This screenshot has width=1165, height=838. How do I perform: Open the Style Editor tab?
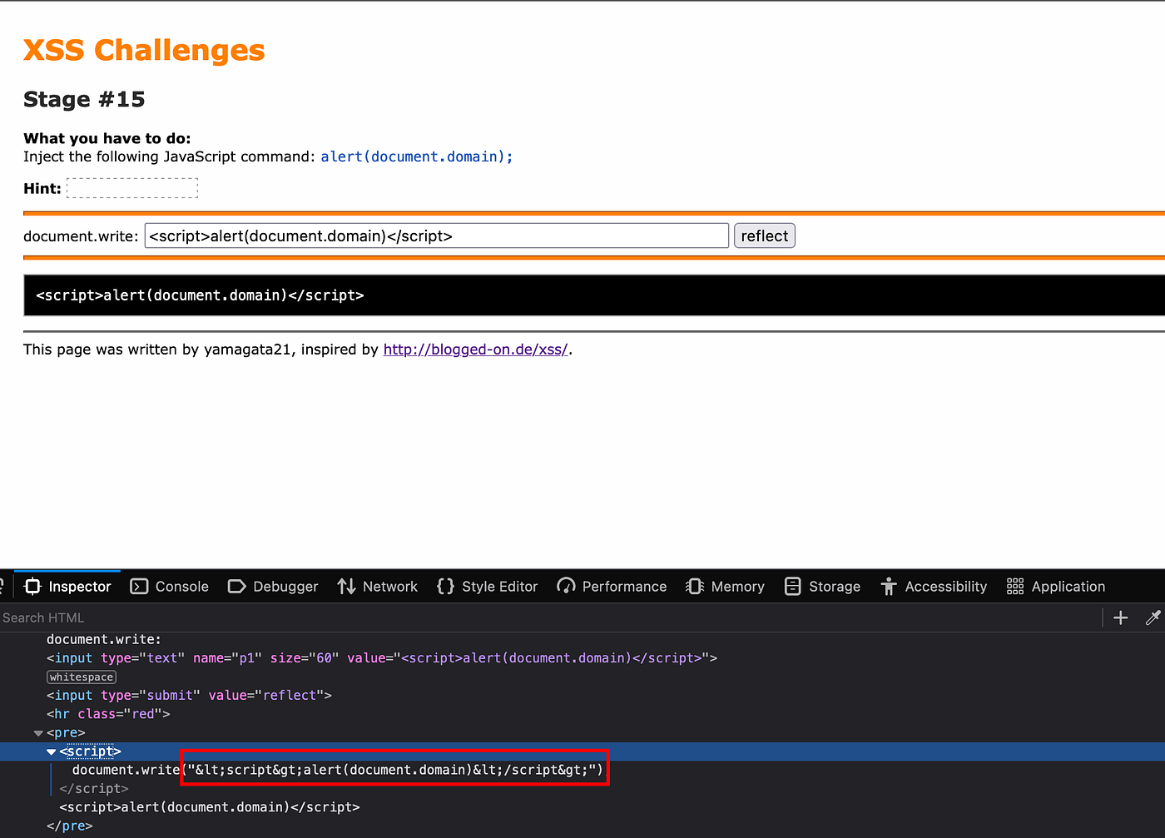(x=488, y=587)
